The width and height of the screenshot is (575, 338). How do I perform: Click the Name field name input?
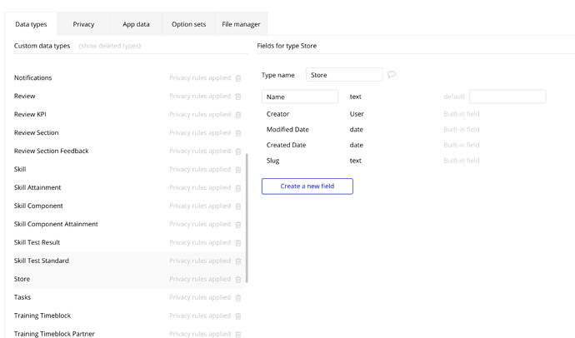300,97
